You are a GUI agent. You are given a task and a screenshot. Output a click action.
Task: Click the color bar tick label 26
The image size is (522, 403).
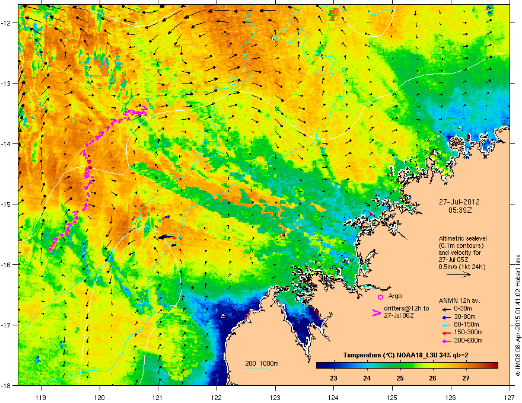(x=432, y=378)
